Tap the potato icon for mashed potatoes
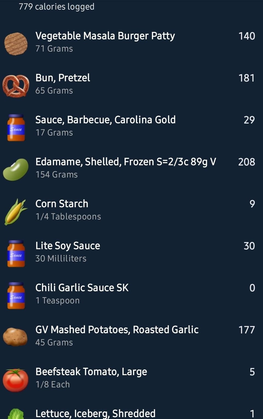263x419 pixels. coord(15,337)
